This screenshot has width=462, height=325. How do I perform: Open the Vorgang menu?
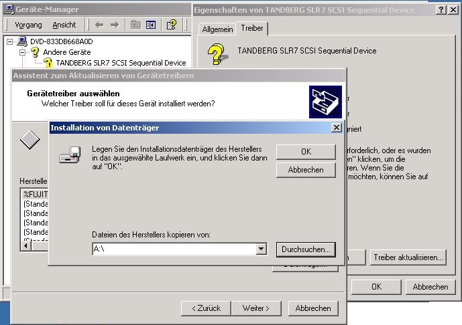(28, 25)
